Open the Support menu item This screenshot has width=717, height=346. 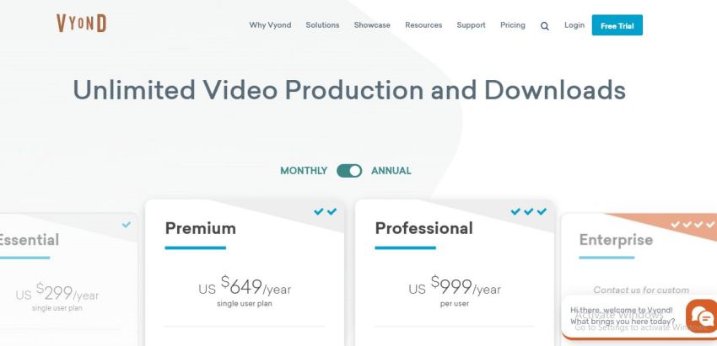point(471,25)
